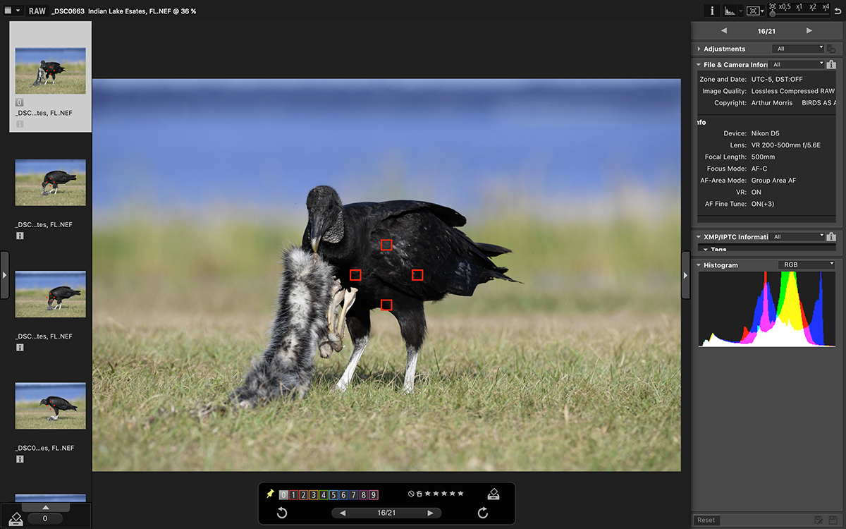Set zoom to x0.5
This screenshot has width=846, height=529.
click(785, 6)
